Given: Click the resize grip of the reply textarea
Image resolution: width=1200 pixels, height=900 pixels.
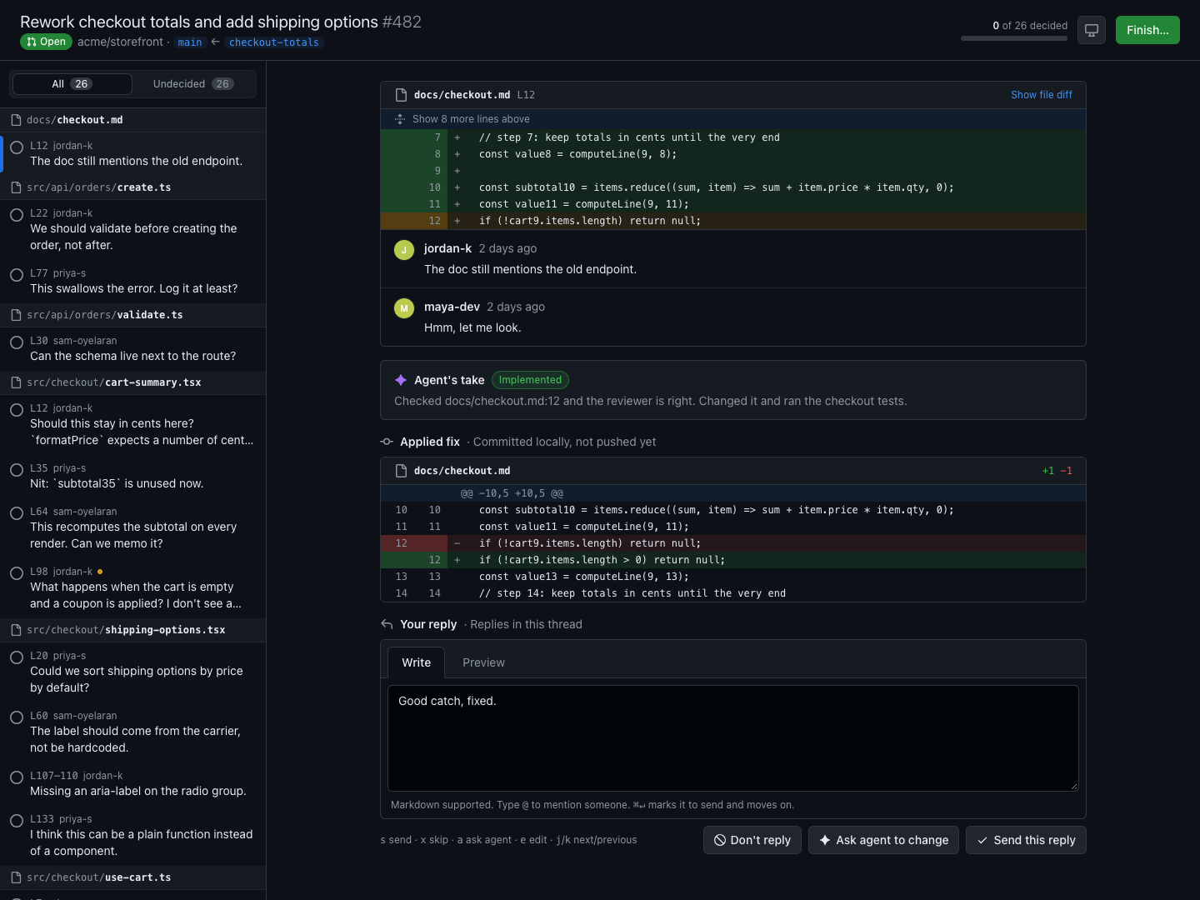Looking at the screenshot, I should click(1073, 786).
